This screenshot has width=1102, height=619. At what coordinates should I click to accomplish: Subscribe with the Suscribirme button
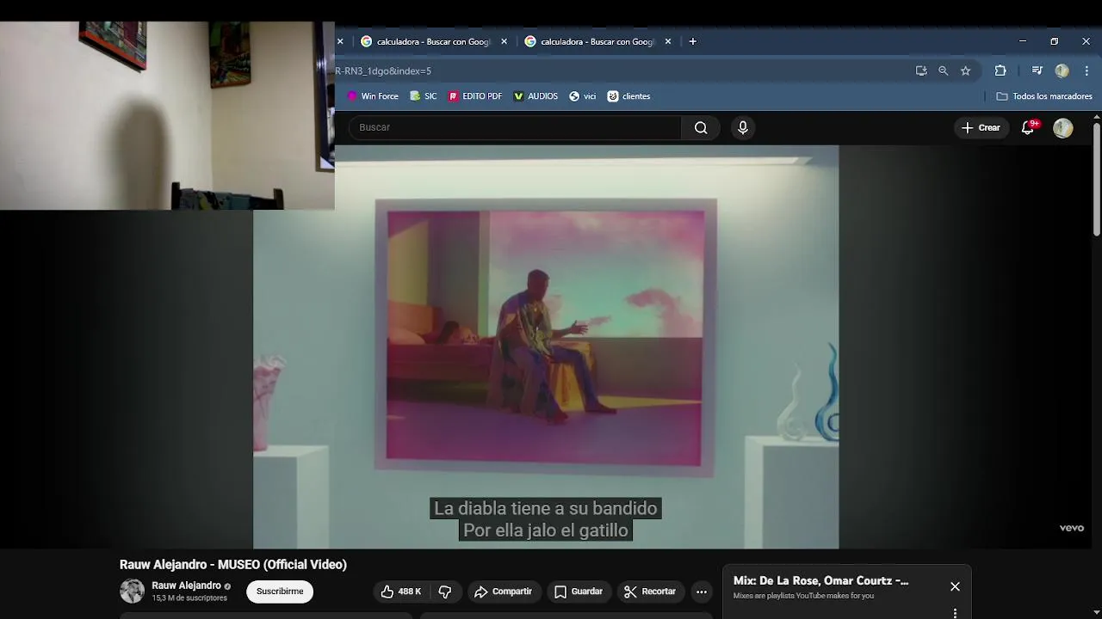[x=280, y=591]
